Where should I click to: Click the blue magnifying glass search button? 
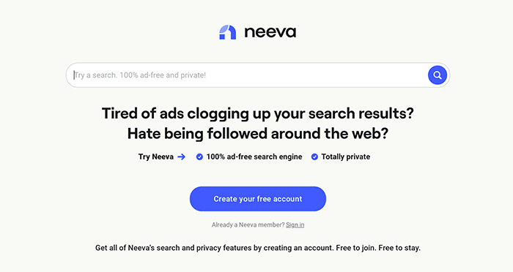[438, 75]
